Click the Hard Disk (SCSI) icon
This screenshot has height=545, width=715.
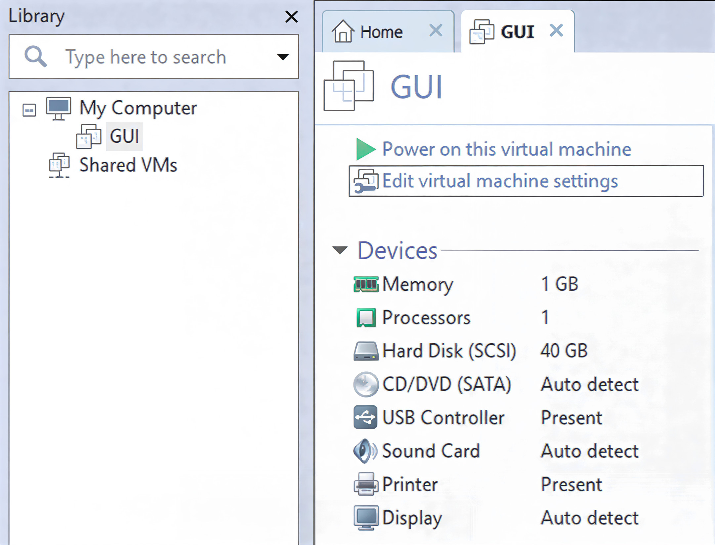pyautogui.click(x=365, y=351)
